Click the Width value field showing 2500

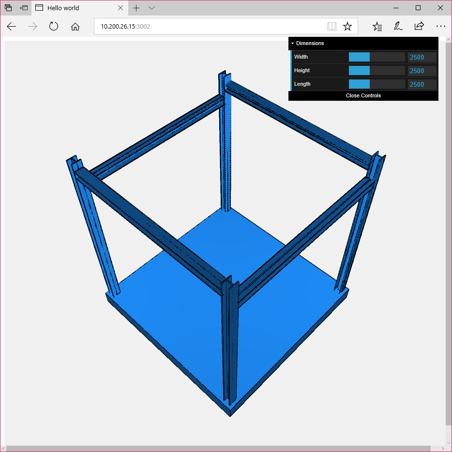422,57
